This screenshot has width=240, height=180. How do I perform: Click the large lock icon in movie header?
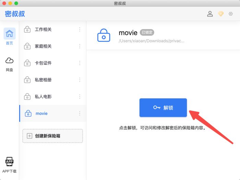coord(104,35)
